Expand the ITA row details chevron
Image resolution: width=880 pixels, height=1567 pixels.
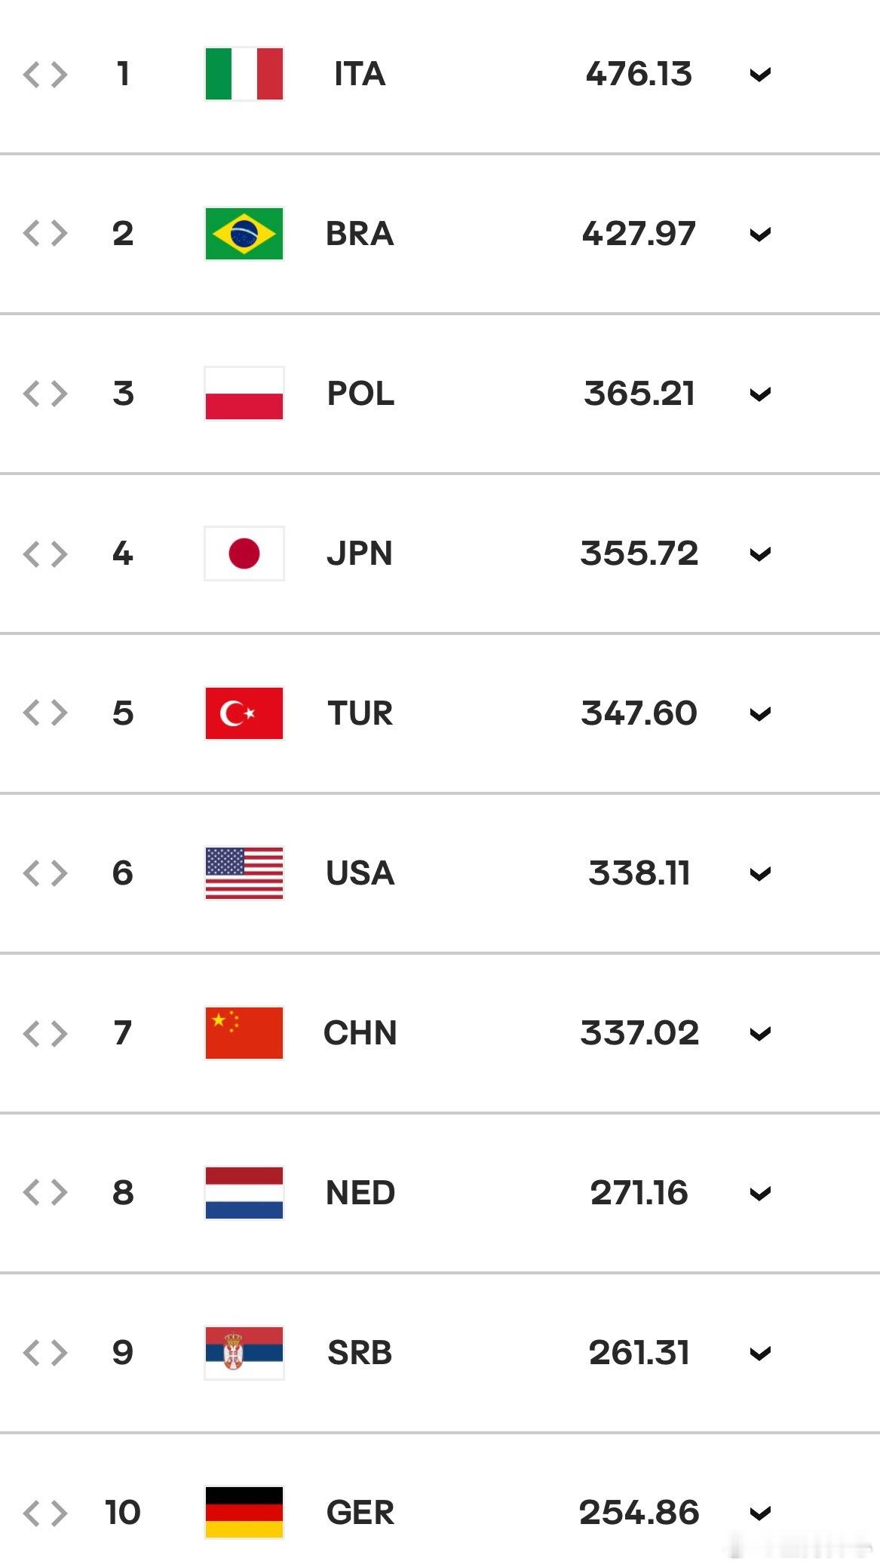click(760, 75)
